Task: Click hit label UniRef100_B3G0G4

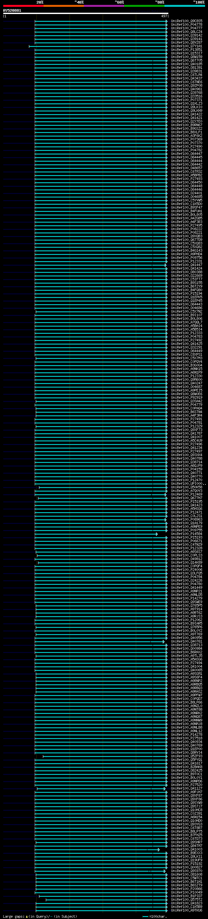Action: coord(187,365)
